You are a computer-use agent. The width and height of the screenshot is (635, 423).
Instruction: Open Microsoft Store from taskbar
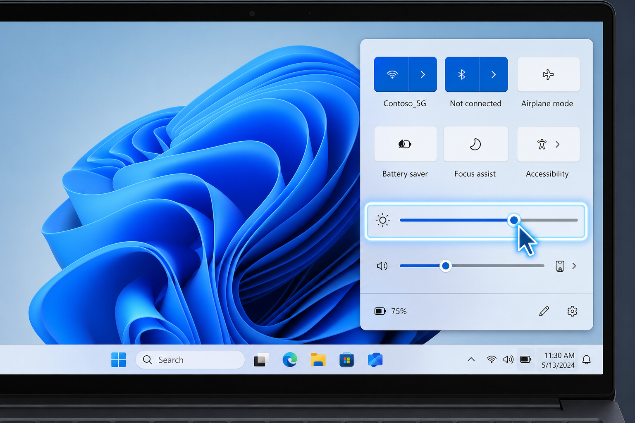346,360
